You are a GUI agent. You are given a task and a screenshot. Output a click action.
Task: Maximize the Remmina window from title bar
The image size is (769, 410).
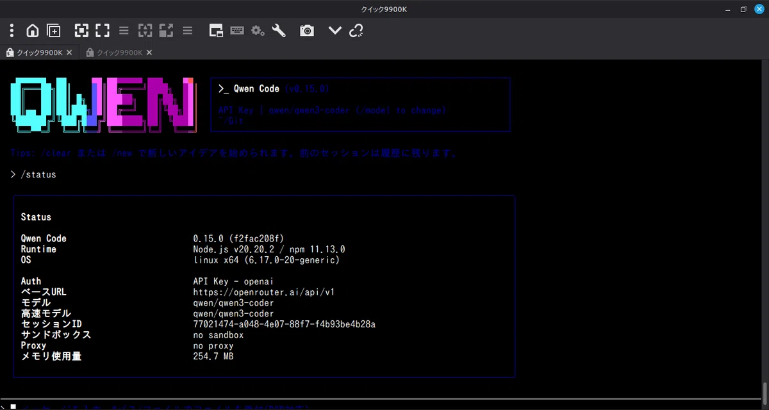coord(743,9)
